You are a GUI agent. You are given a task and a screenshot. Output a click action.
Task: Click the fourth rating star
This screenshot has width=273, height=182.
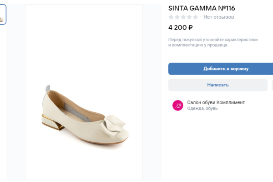189,17
